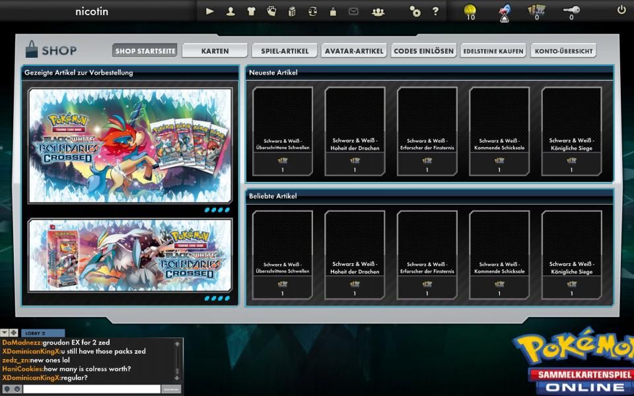The image size is (634, 396).
Task: Open the emoticon smiley icon in chat
Action: point(17,389)
